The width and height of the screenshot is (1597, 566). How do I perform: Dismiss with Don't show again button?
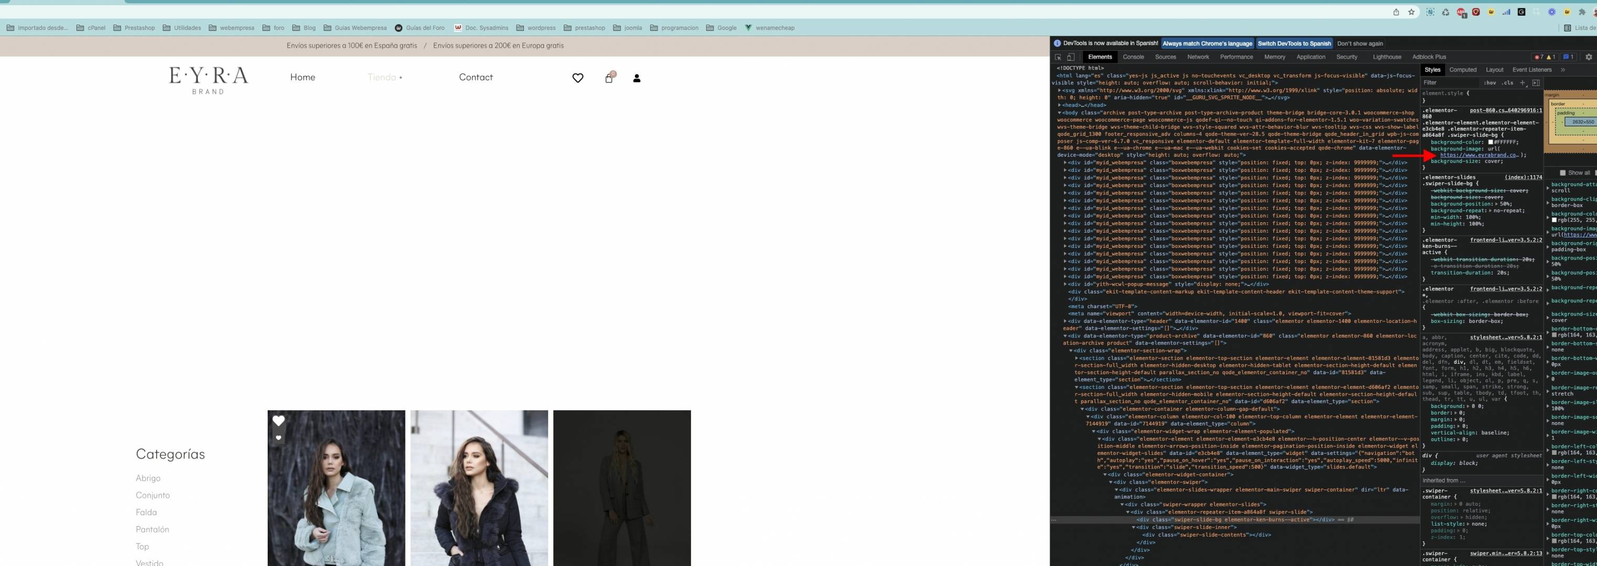pos(1360,44)
